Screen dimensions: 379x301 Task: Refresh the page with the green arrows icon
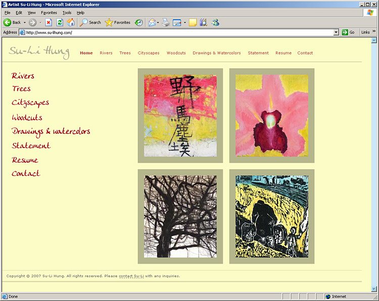(x=60, y=22)
